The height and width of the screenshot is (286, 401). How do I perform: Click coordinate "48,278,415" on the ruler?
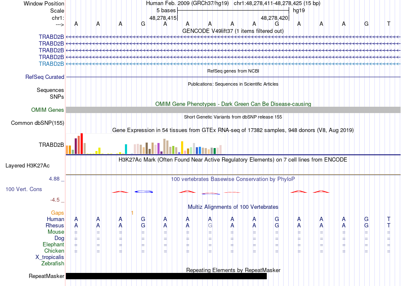[163, 18]
